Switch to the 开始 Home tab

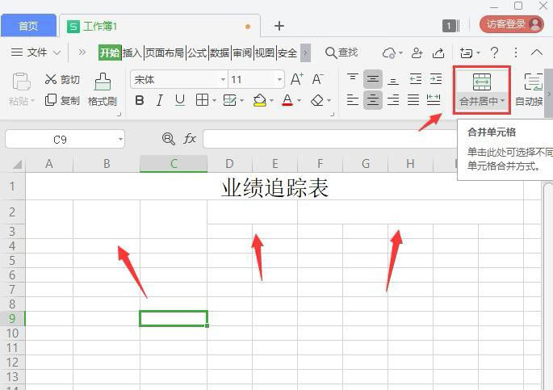point(110,53)
